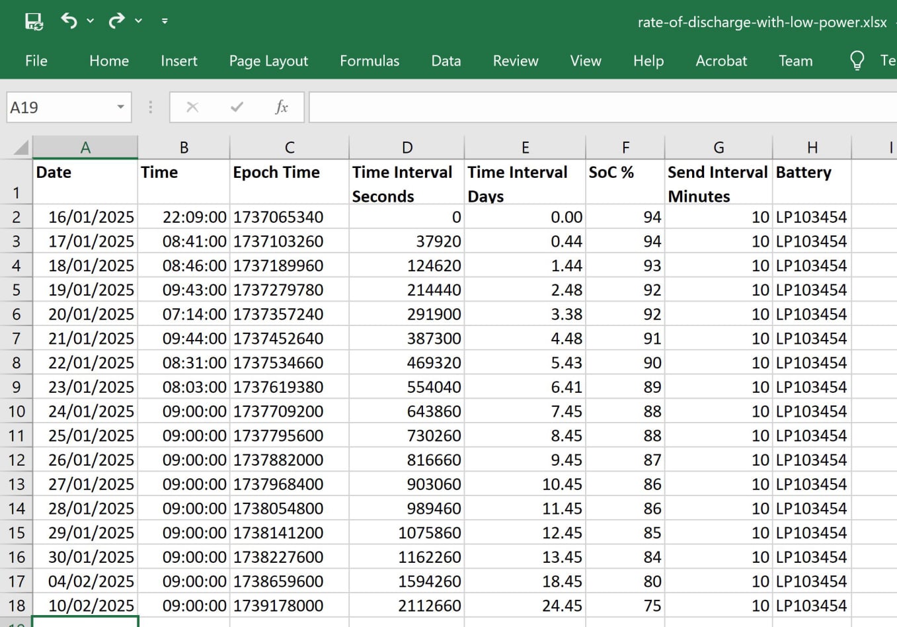Screen dimensions: 897x627
Task: Expand the Name Box dropdown
Action: (120, 107)
